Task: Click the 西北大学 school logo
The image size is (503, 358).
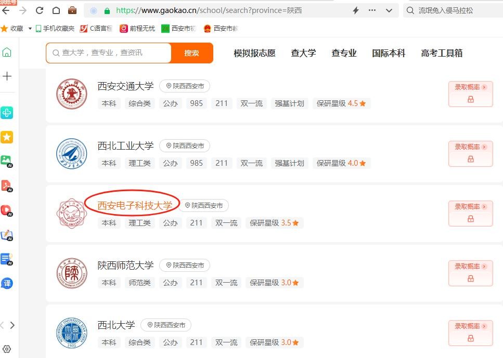Action: click(72, 333)
